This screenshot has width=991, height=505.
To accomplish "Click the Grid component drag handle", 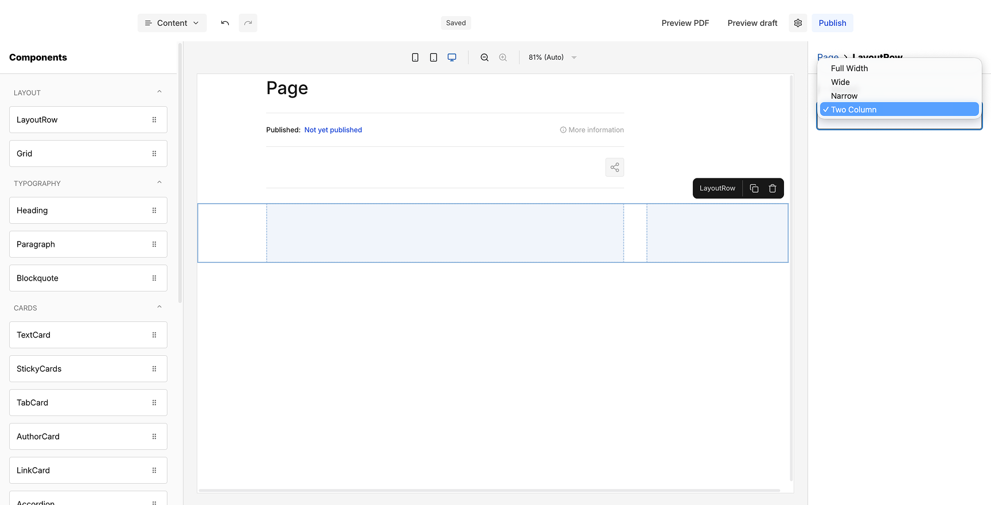I will point(154,154).
